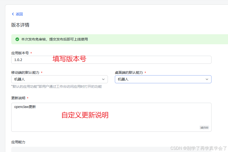The width and height of the screenshot is (228, 152).
Task: Click the 本次发布免审核 notice text
Action: (x=55, y=39)
